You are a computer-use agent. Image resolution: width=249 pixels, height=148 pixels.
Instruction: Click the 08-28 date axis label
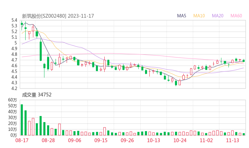coord(48,140)
